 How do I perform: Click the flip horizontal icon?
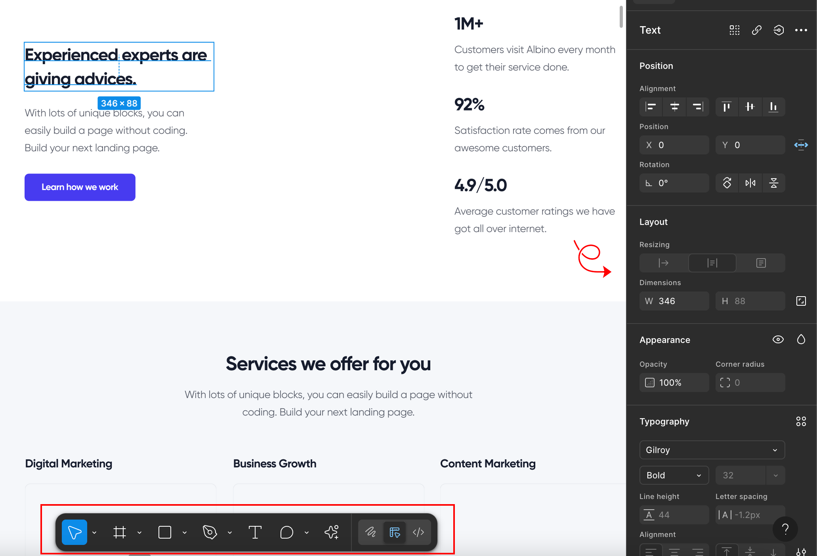(x=750, y=183)
